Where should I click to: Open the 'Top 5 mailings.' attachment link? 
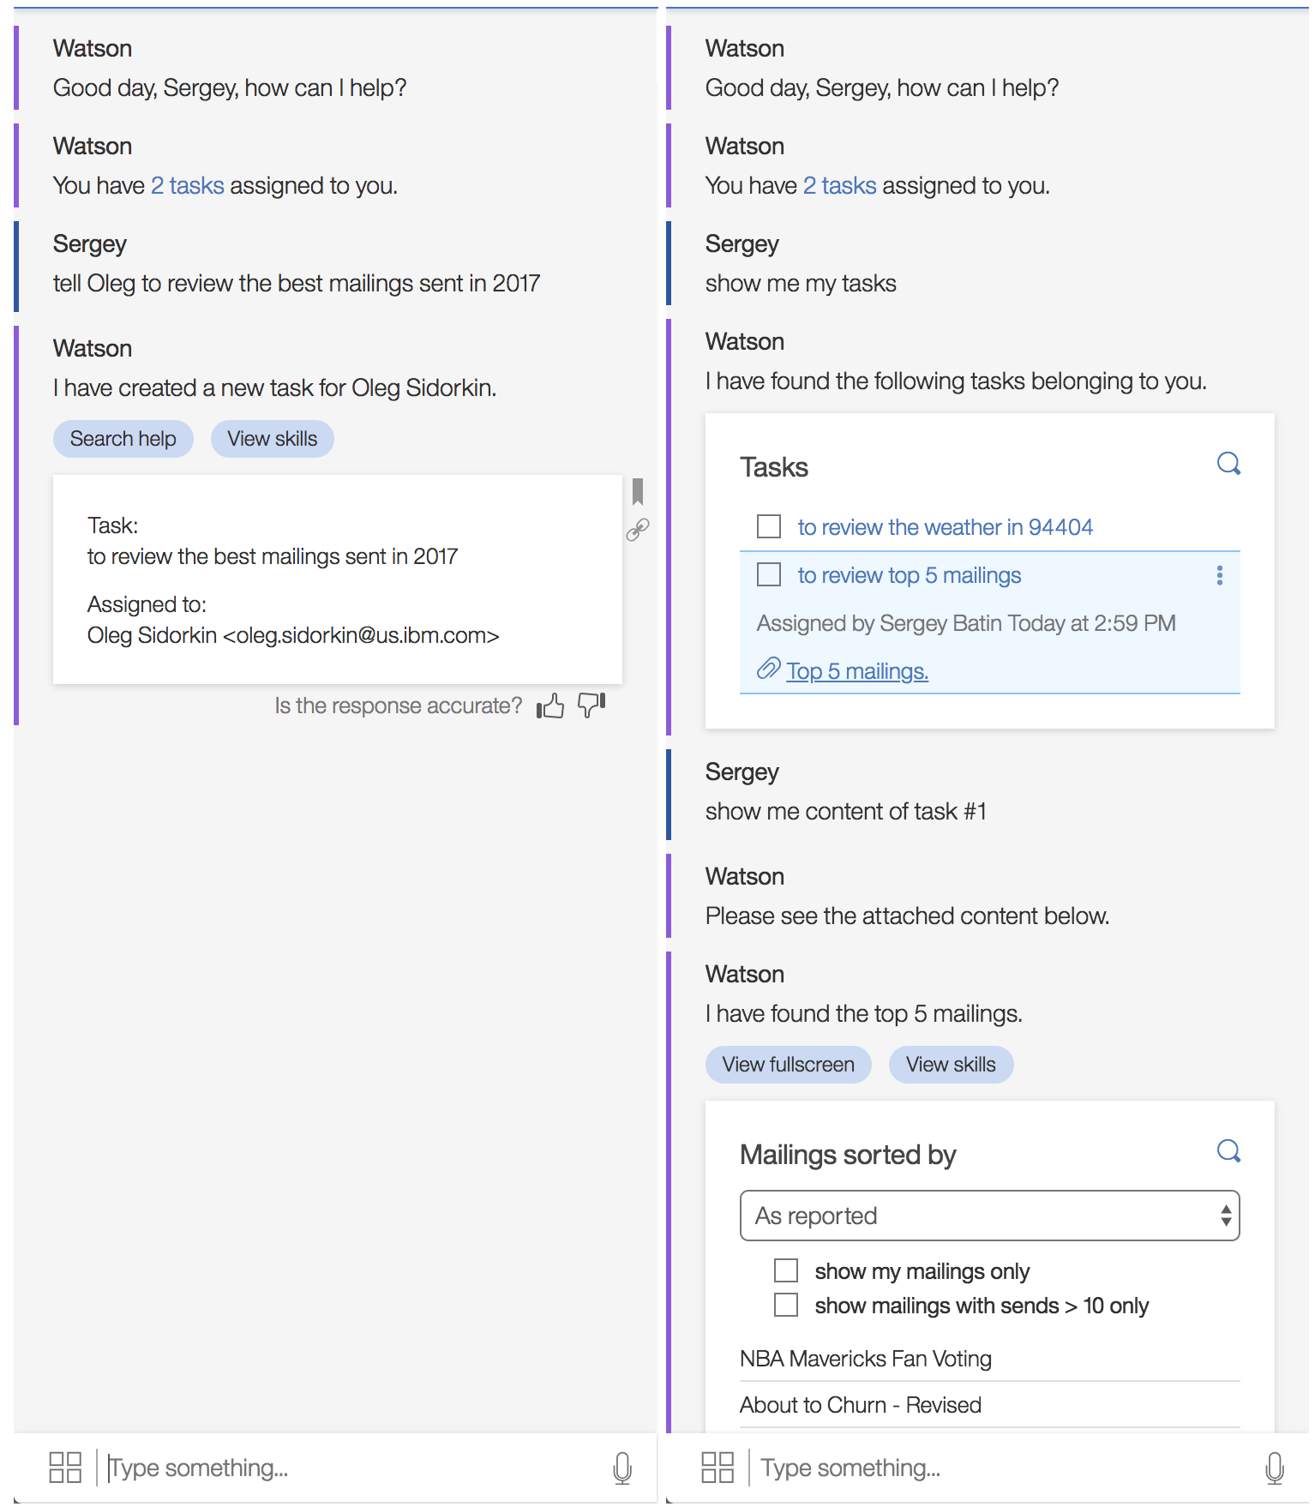point(857,671)
